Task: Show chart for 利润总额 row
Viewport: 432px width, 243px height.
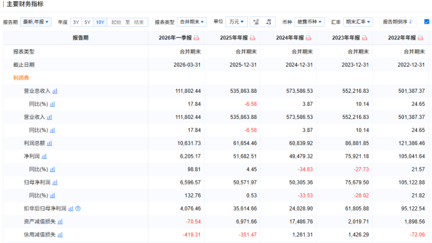Action: 49,143
